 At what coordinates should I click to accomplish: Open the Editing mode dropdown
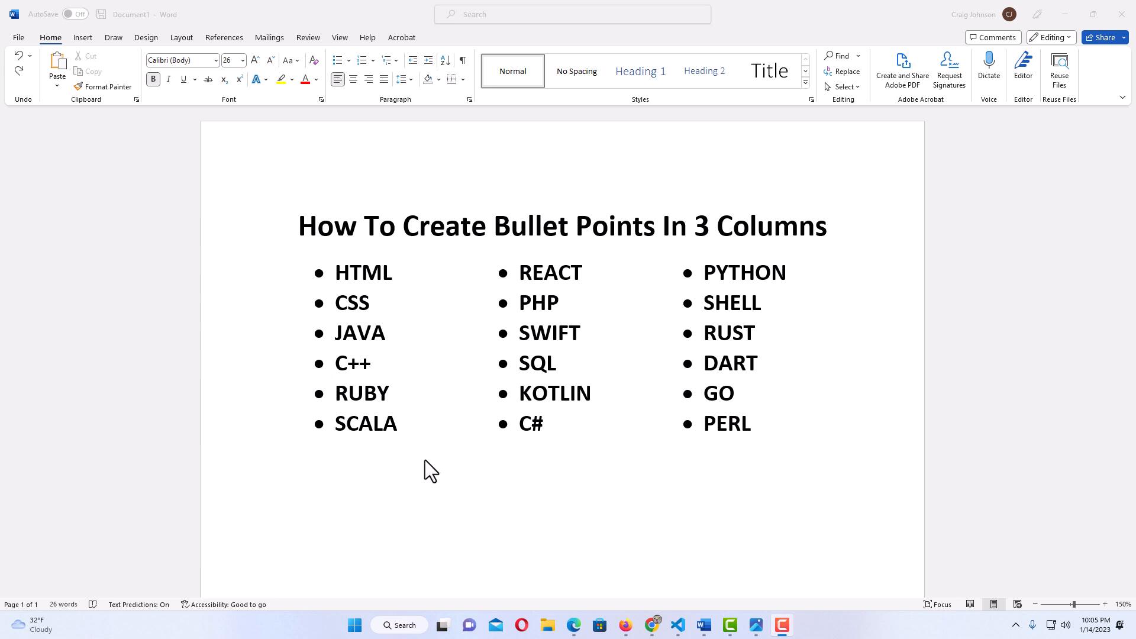[x=1051, y=37]
